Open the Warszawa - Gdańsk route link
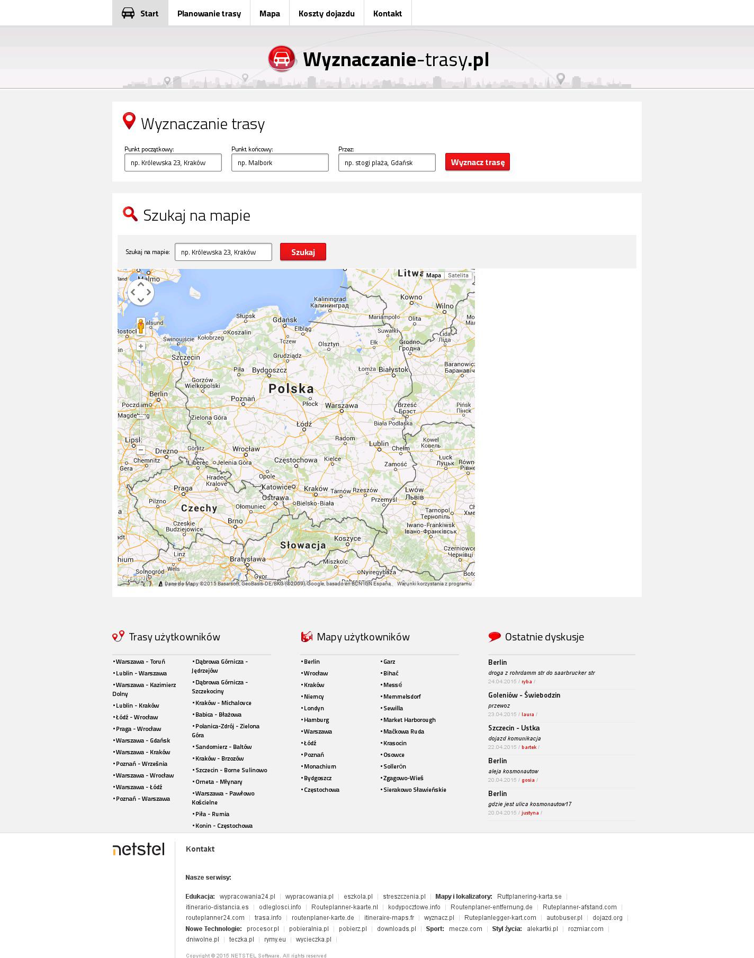Screen dimensions: 754x958 [143, 740]
